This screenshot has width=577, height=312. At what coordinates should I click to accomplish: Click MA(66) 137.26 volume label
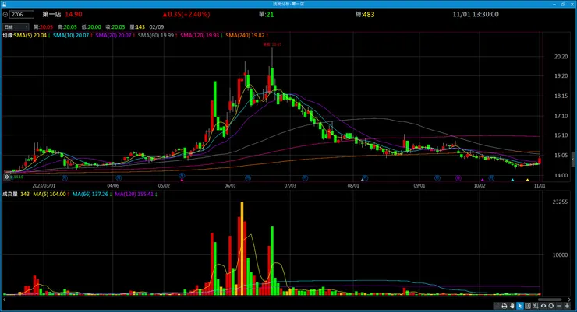(92, 194)
